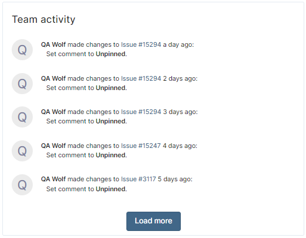This screenshot has height=238, width=306.
Task: Click QA Wolf name in the '3 days ago' entry
Action: tap(53, 112)
